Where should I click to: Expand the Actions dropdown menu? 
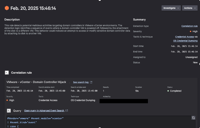pos(190,8)
